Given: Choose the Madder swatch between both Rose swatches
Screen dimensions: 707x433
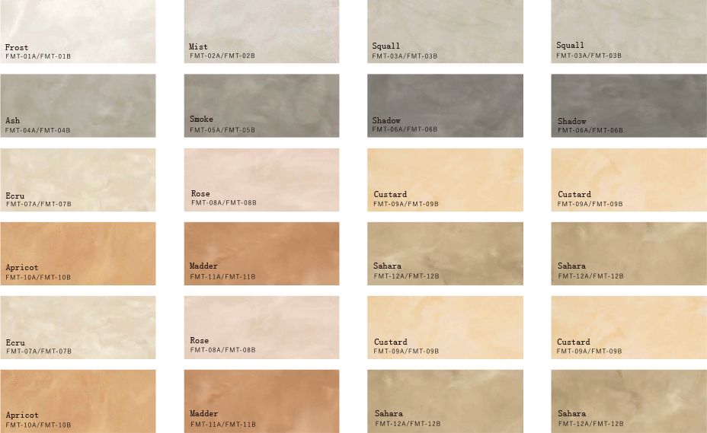Looking at the screenshot, I should [x=261, y=253].
